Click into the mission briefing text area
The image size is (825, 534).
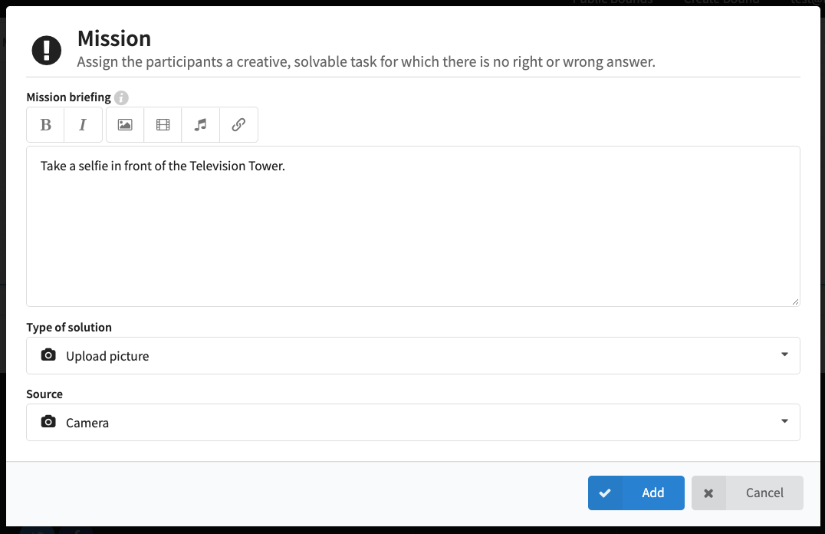(413, 226)
